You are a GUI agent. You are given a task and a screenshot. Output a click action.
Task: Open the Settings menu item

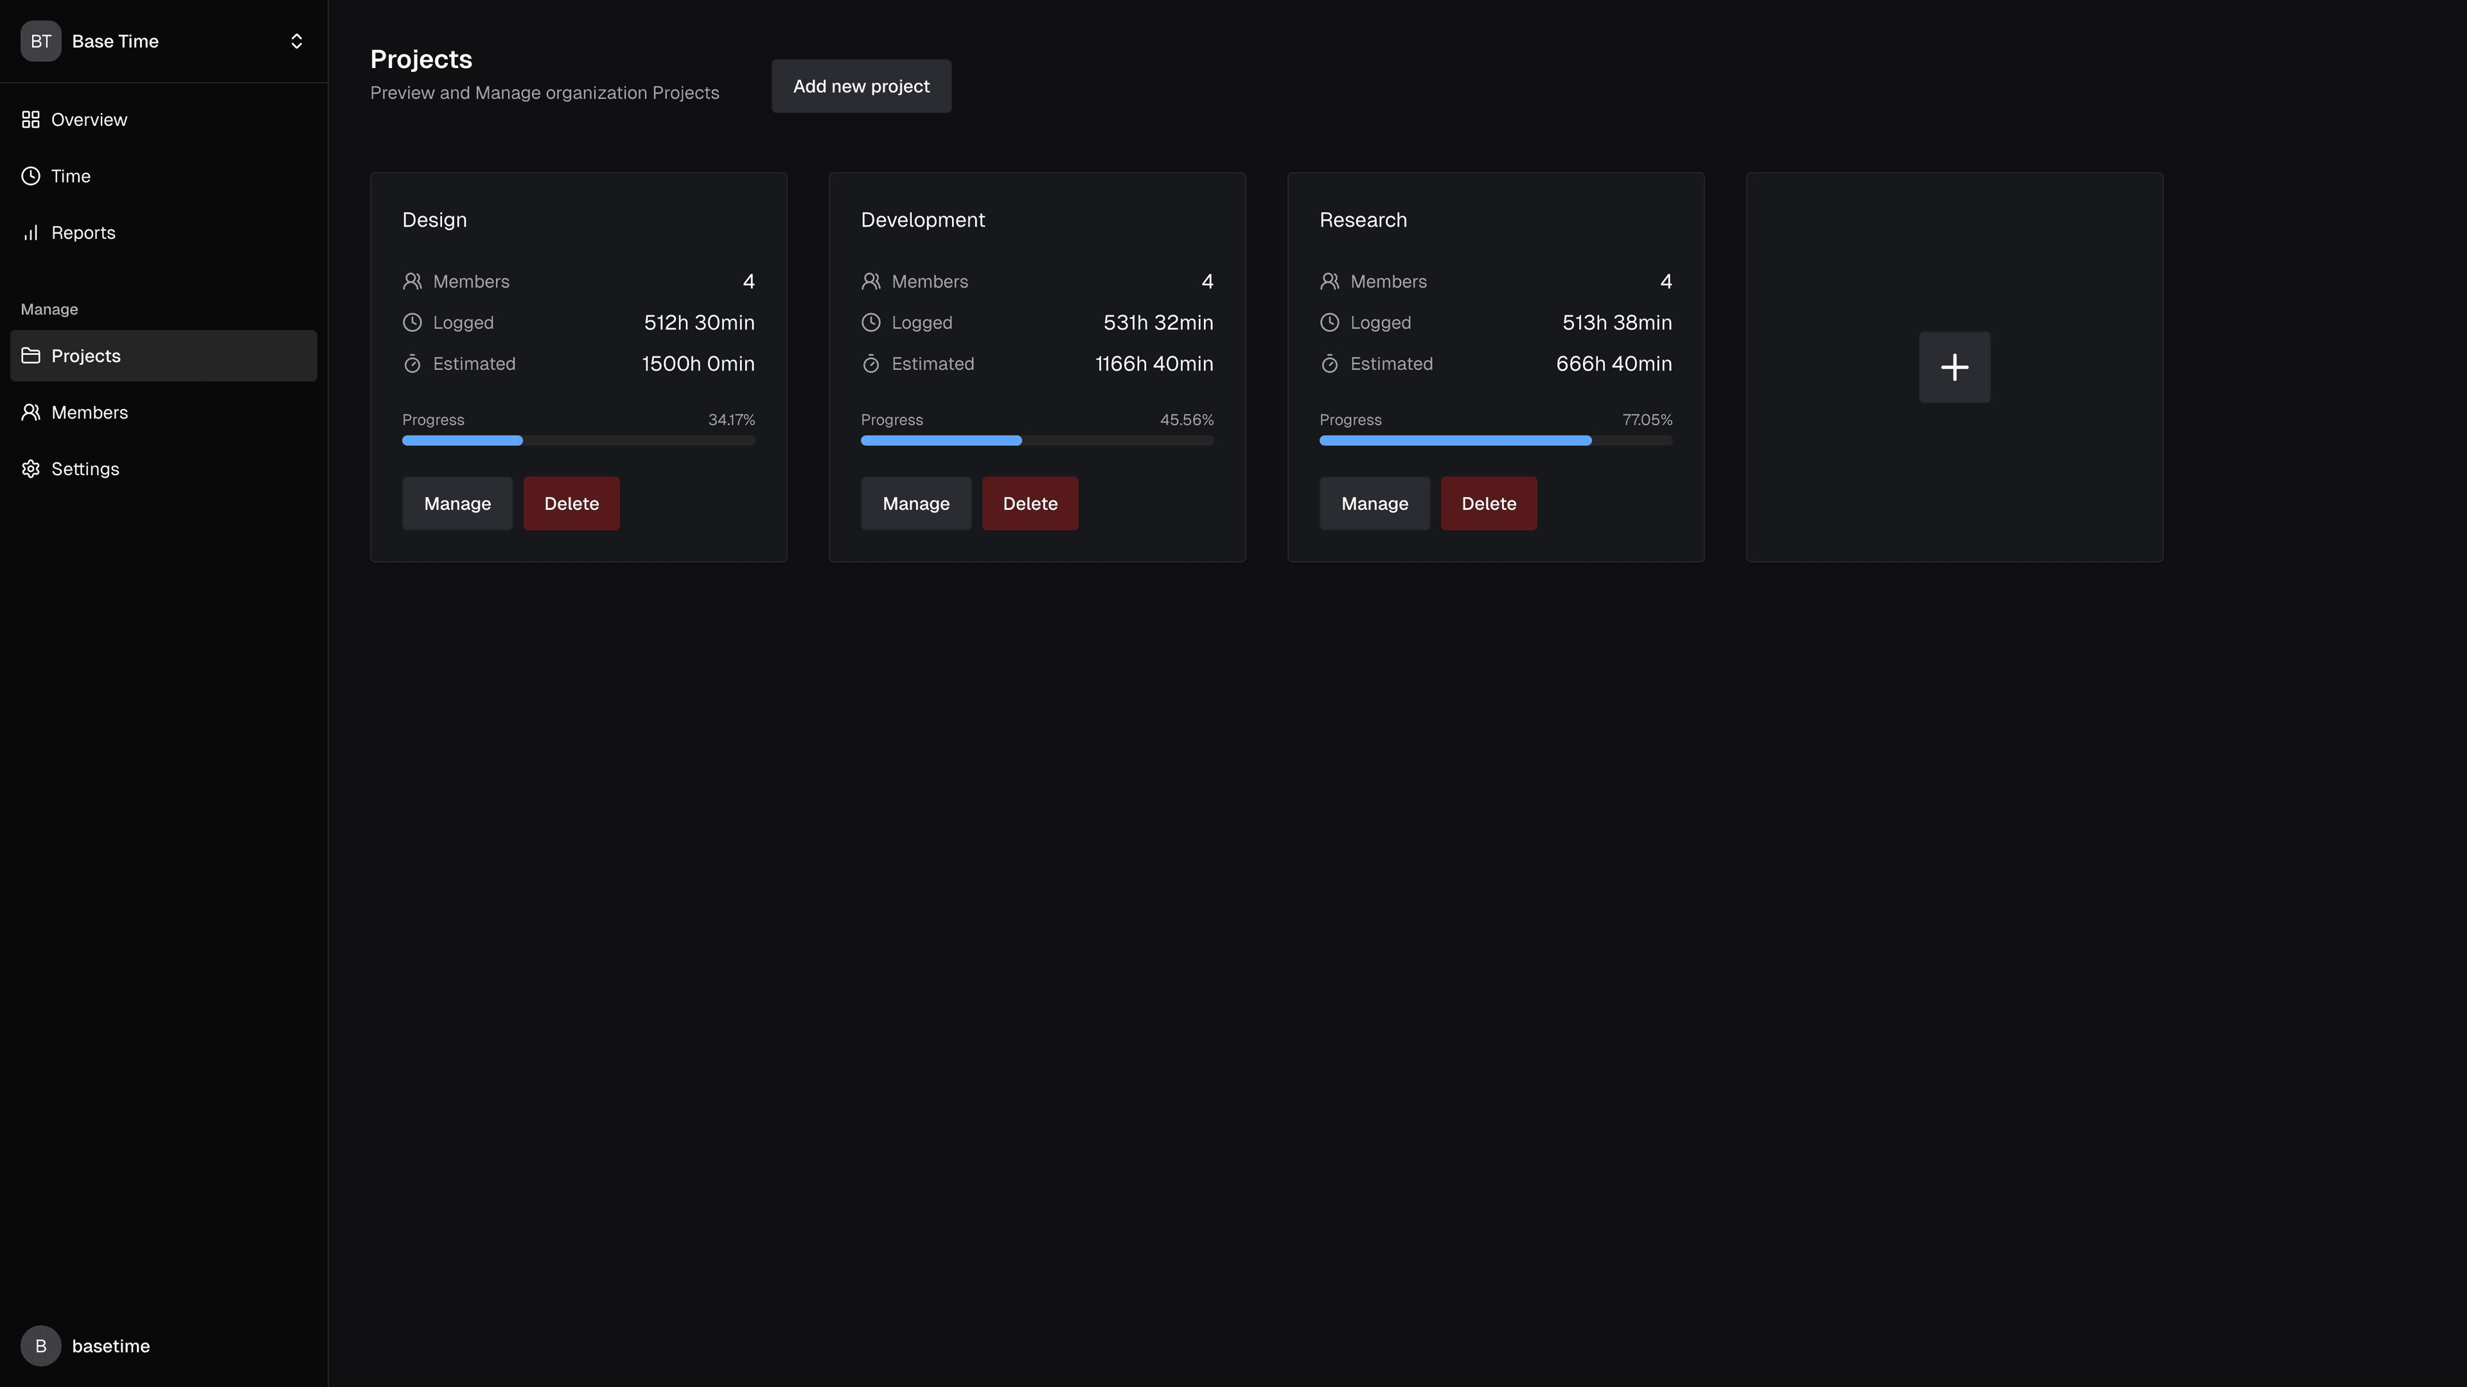(x=85, y=469)
